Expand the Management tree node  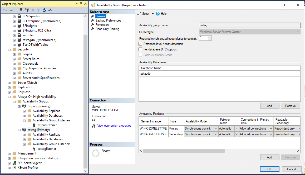pos(9,153)
